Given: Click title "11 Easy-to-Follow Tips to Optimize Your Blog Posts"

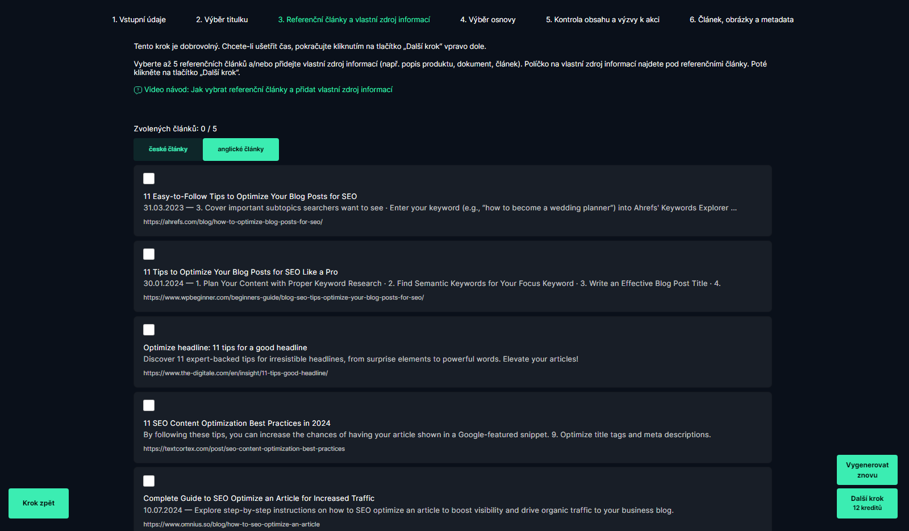Looking at the screenshot, I should click(x=250, y=197).
